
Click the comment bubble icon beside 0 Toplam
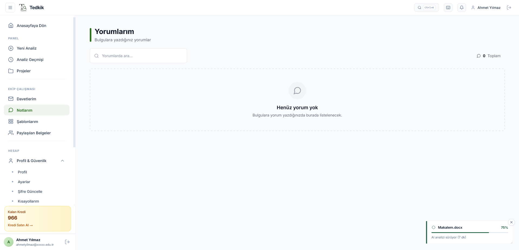click(479, 56)
